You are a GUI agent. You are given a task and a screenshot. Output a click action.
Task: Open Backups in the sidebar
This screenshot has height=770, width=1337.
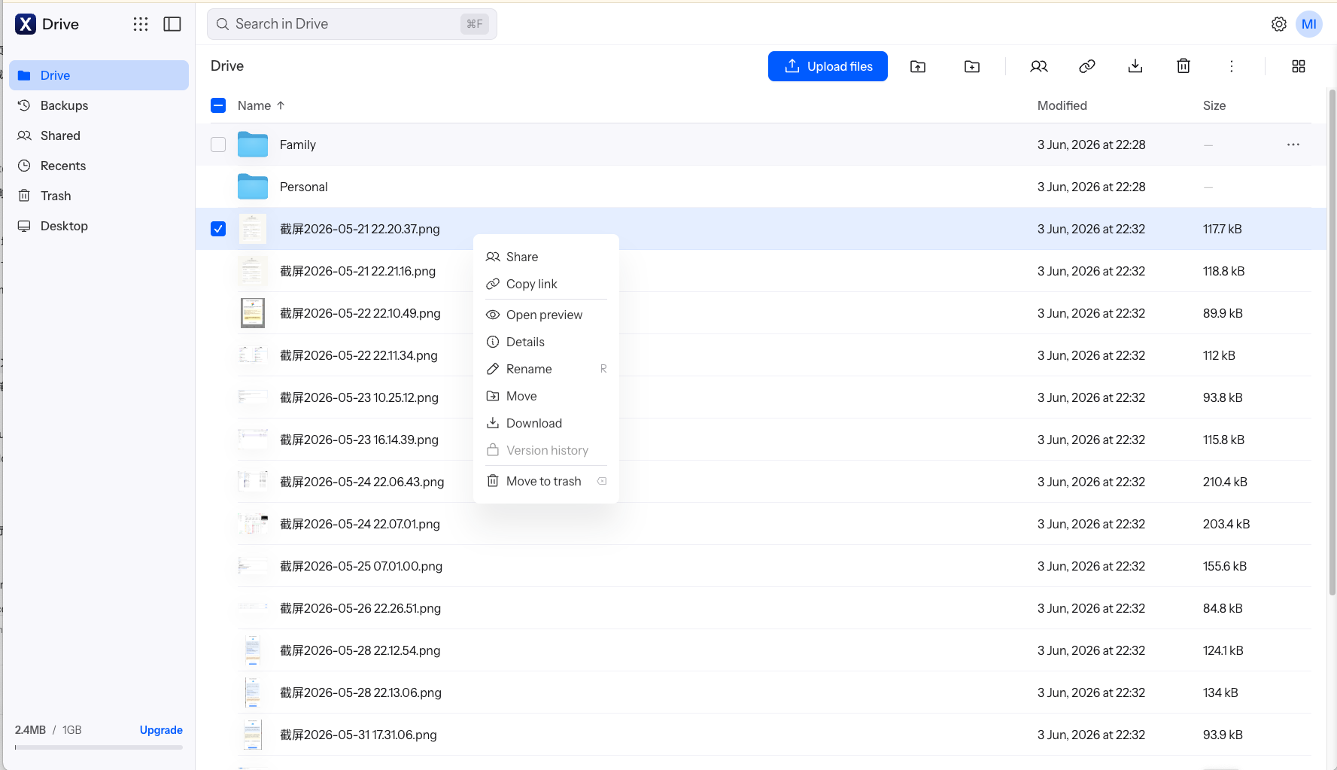[99, 105]
